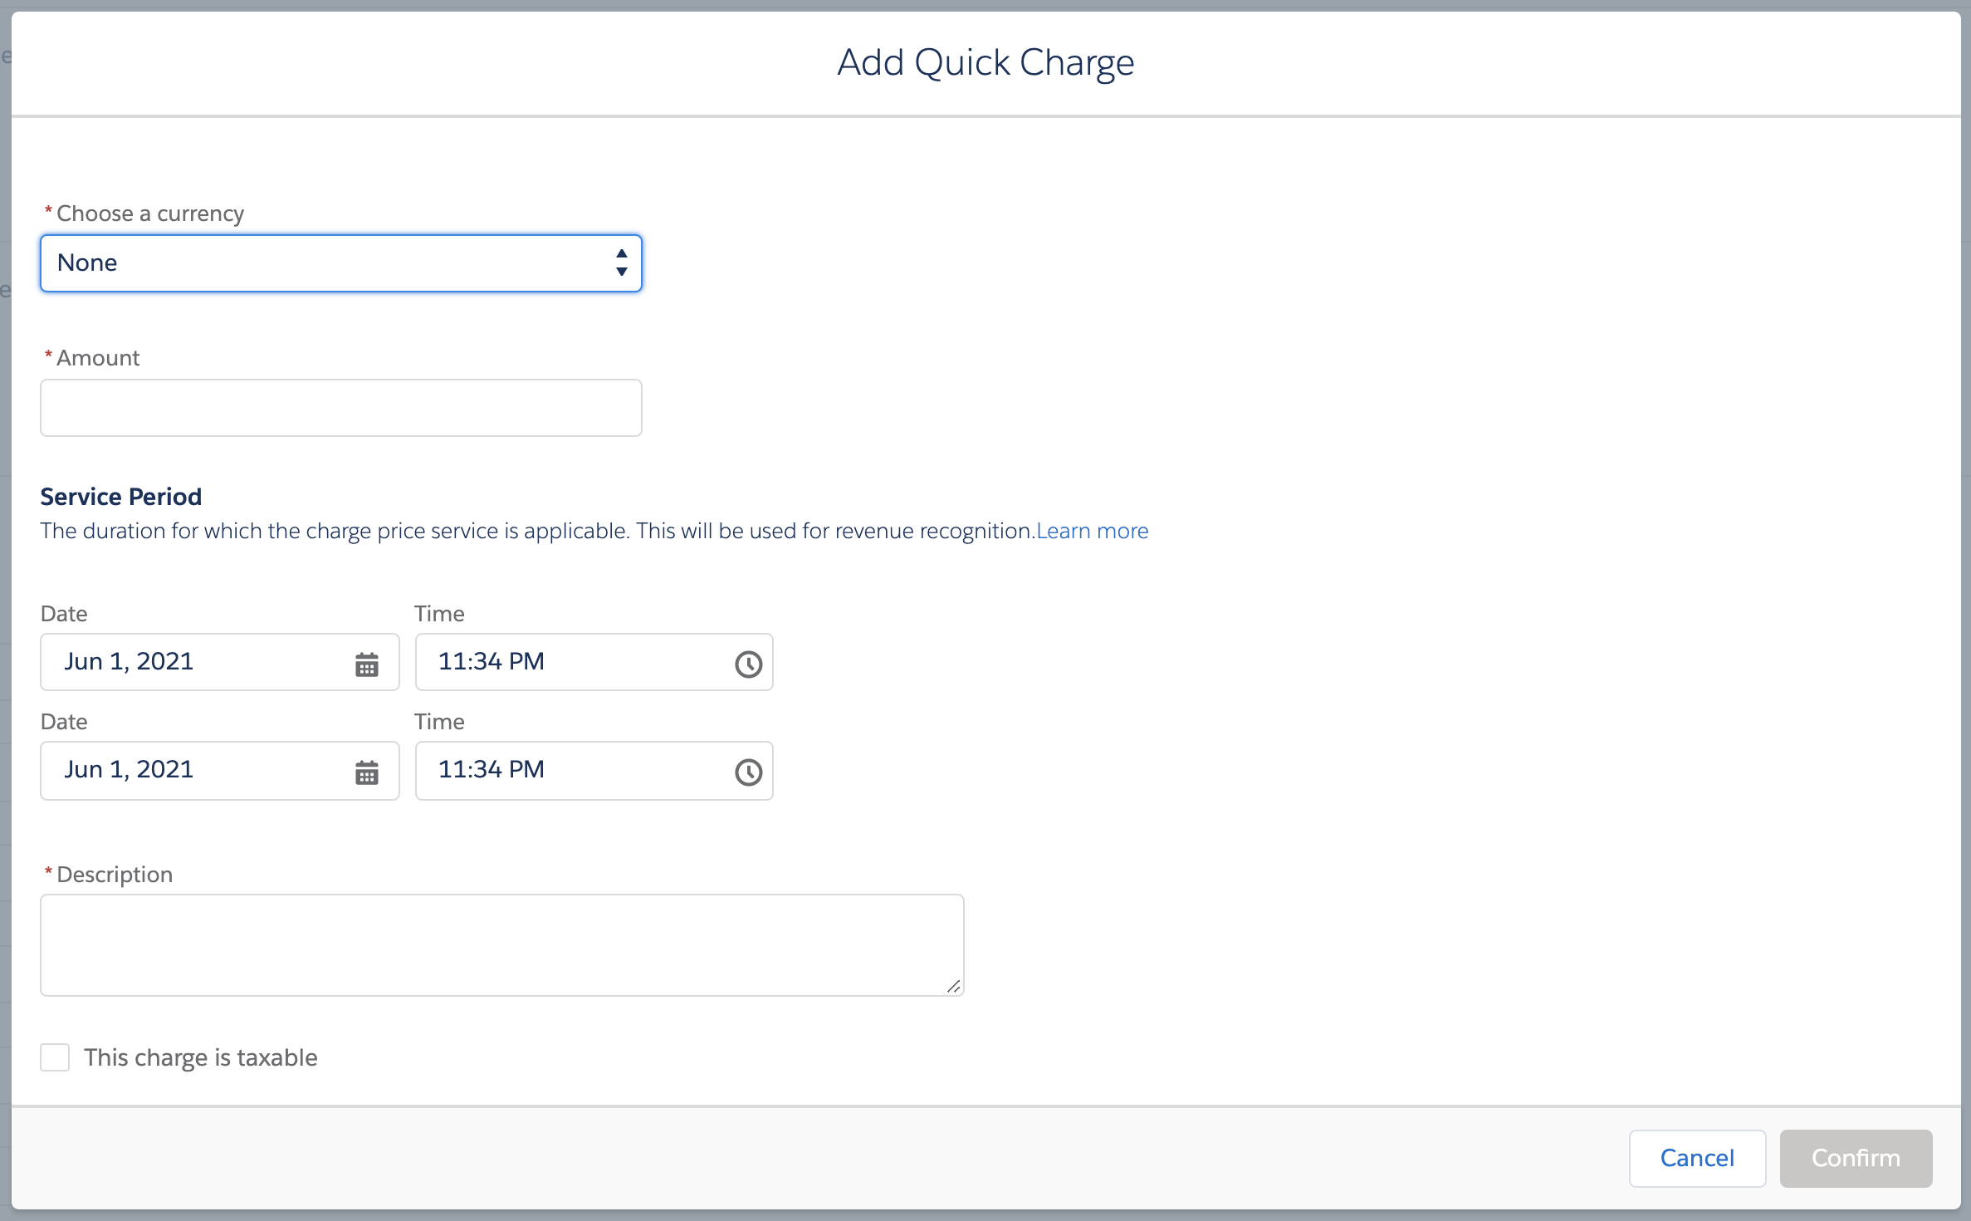Image resolution: width=1971 pixels, height=1221 pixels.
Task: Click the second Date text field
Action: click(x=191, y=770)
